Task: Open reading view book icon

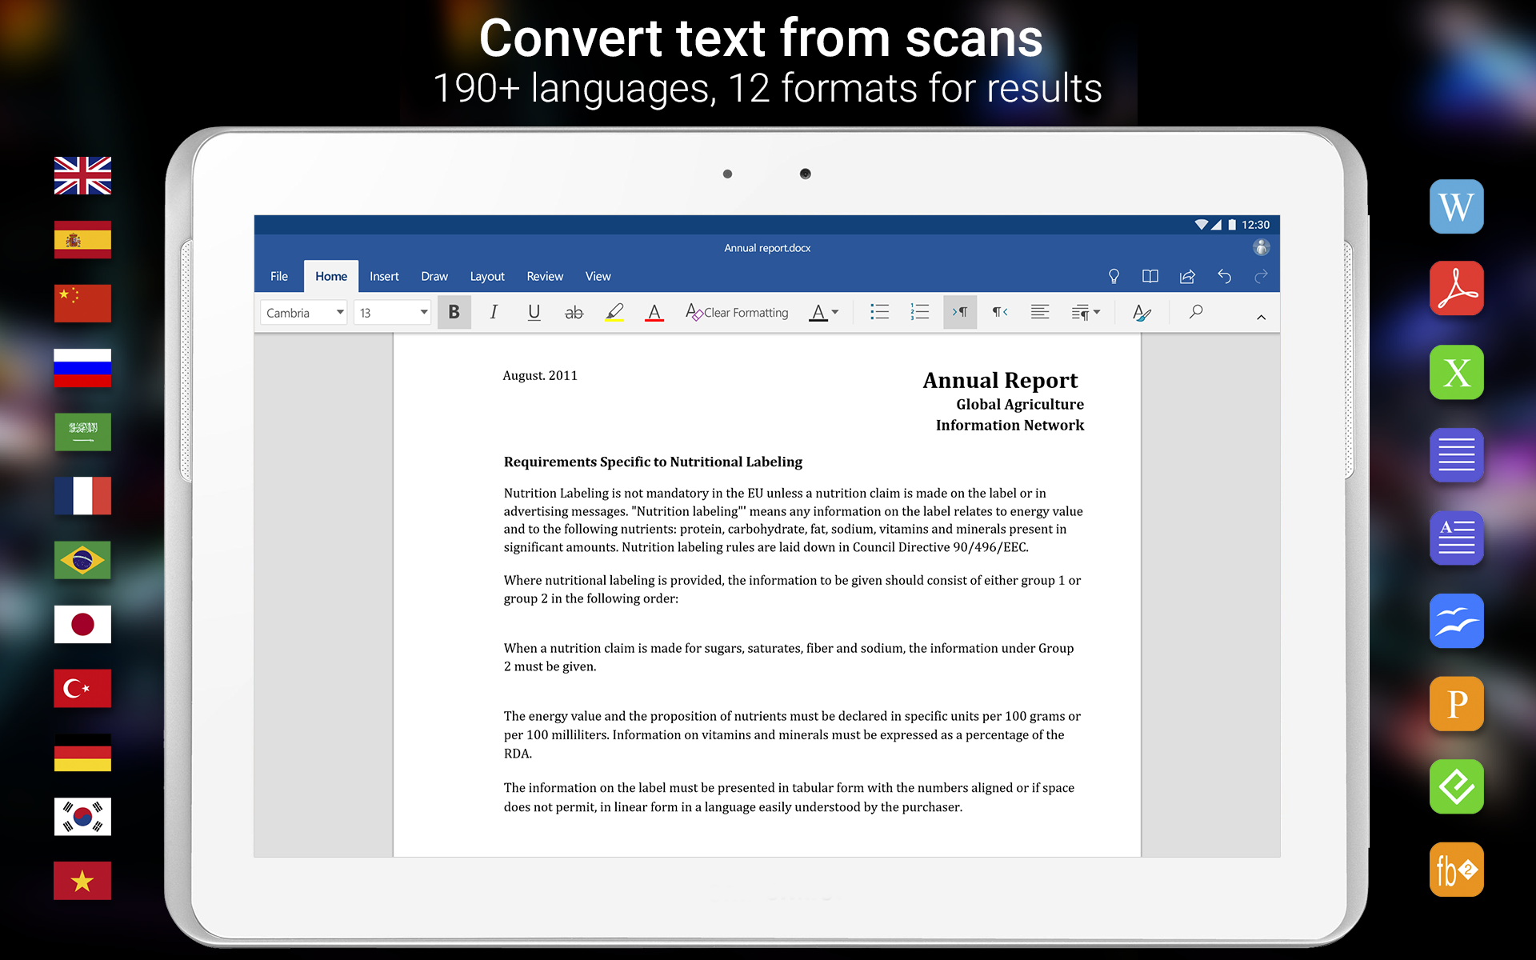Action: pos(1150,276)
